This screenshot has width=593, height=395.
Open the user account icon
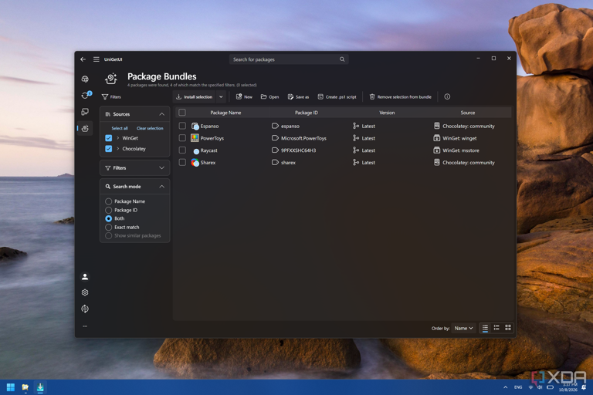[85, 277]
